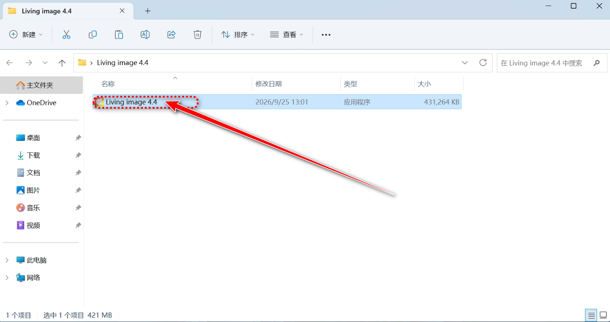Expand the OneDrive tree node
Viewport: 610px width, 322px height.
coord(7,103)
